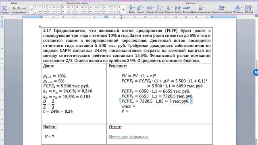Click the 'FCFF₂ = 6050 · 1,1' equation
258x145 pixels.
pyautogui.click(x=156, y=91)
